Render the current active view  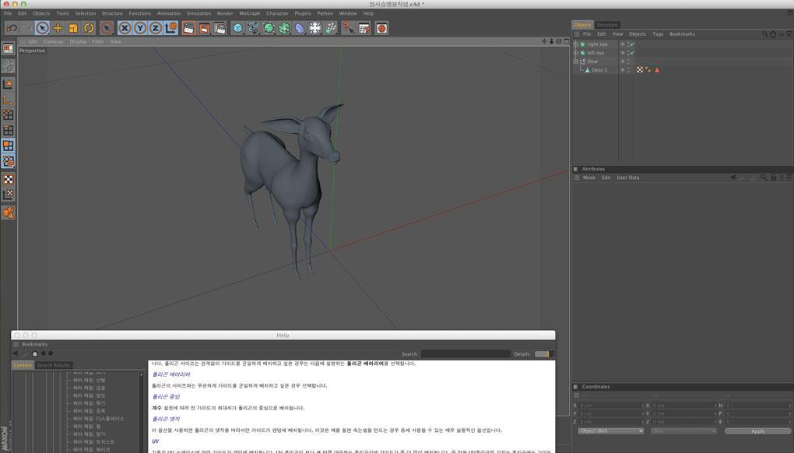point(189,28)
